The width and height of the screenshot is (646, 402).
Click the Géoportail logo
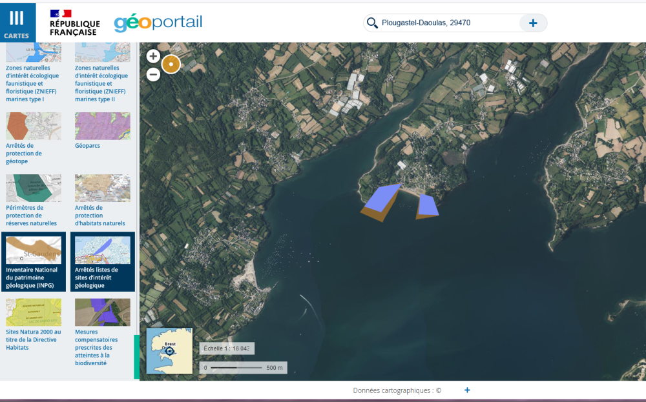pyautogui.click(x=158, y=23)
